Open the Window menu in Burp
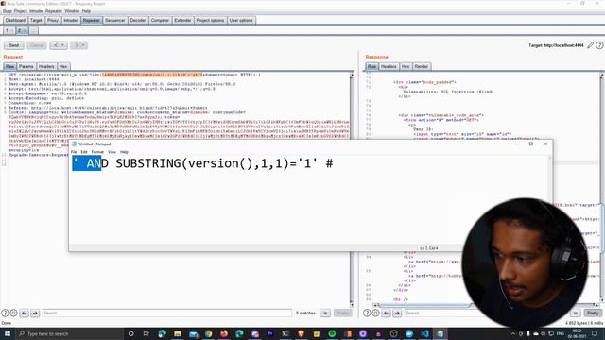This screenshot has height=340, width=605. pos(72,11)
